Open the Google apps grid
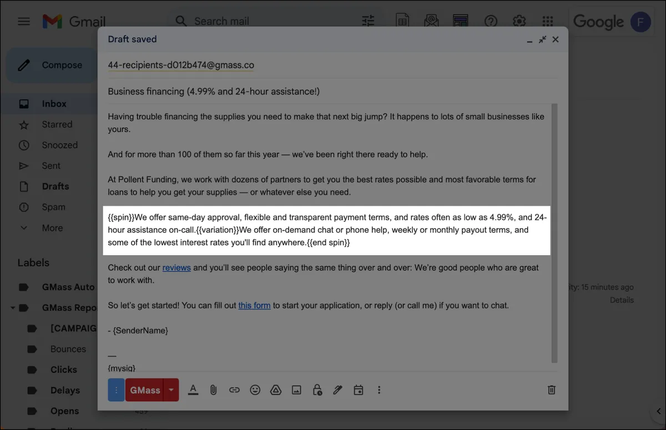This screenshot has width=666, height=430. point(548,21)
